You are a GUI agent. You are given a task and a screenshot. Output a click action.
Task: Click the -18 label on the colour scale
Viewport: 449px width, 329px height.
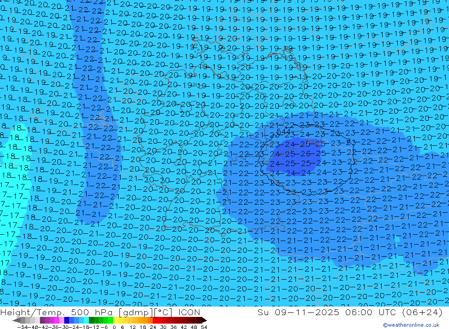pyautogui.click(x=84, y=327)
